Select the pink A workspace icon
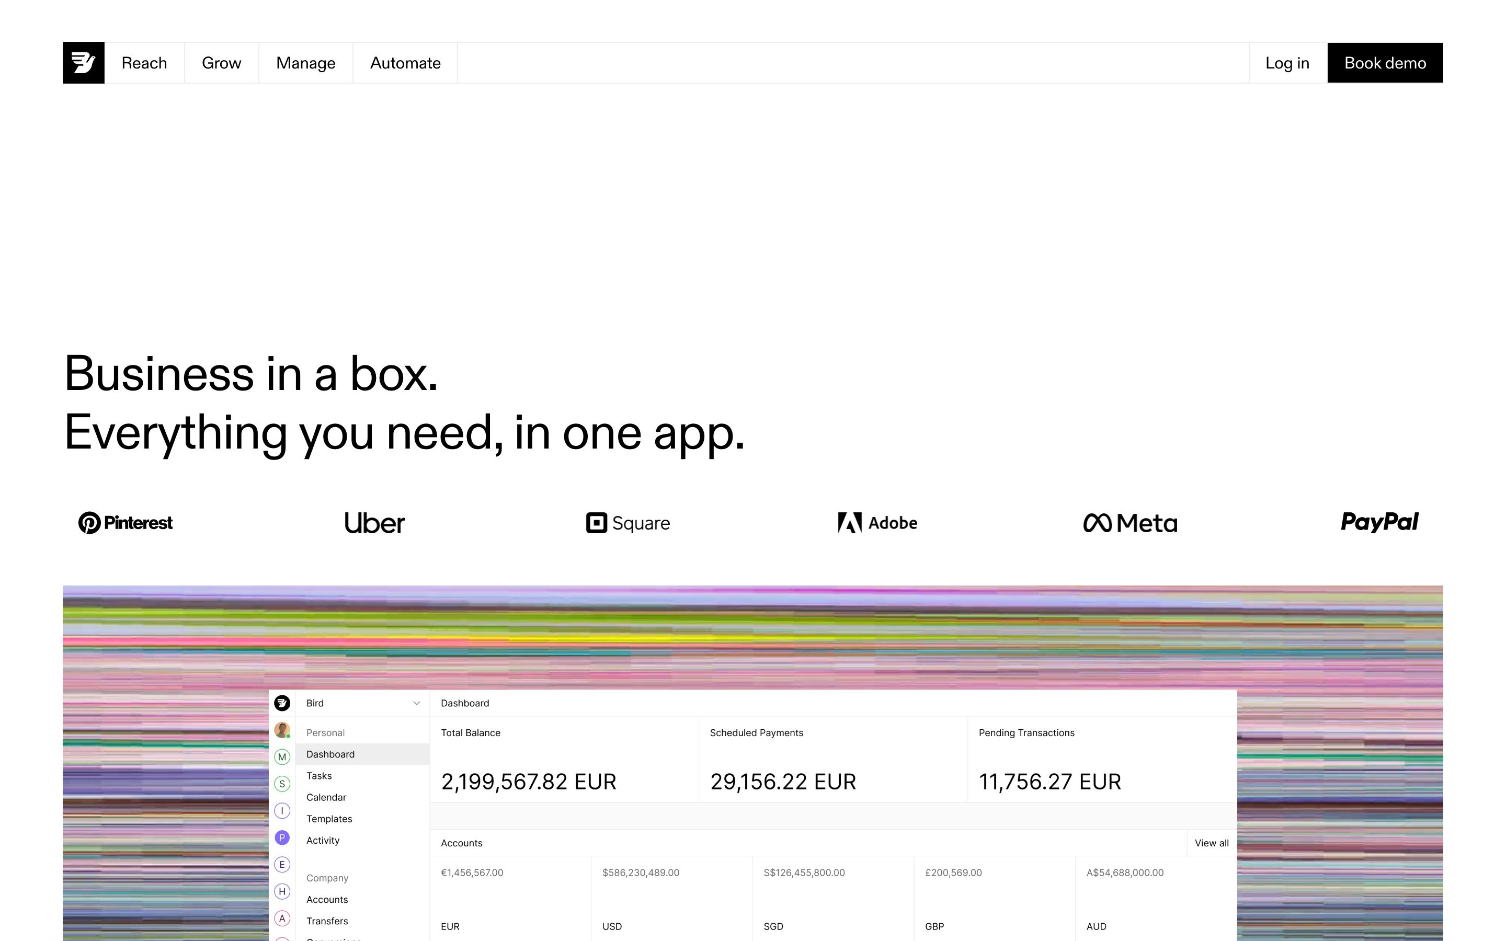 (282, 918)
